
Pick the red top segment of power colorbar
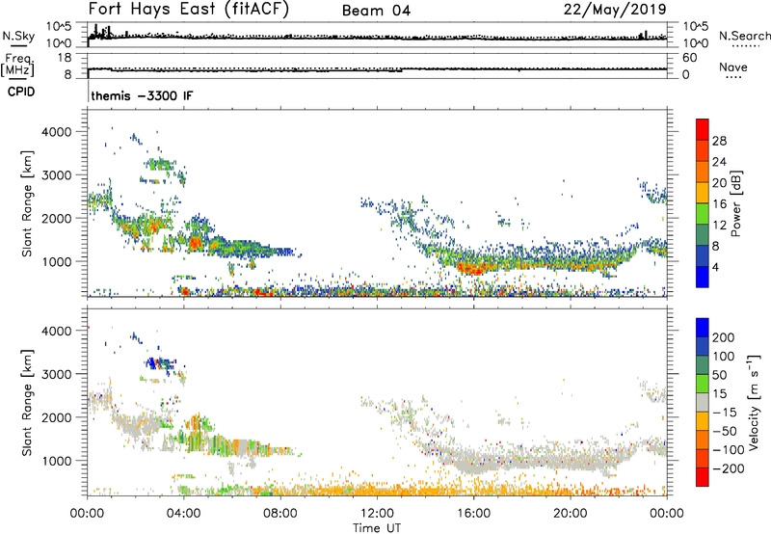pyautogui.click(x=703, y=129)
